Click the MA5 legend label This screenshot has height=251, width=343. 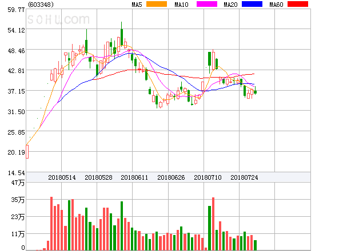[x=137, y=5]
